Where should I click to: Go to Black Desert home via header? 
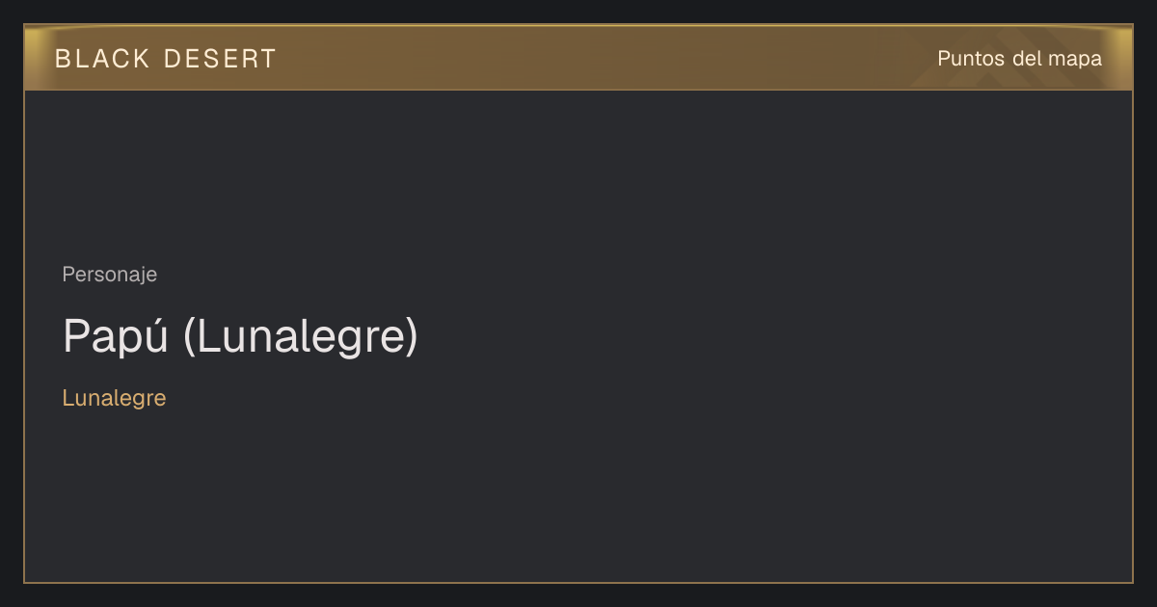[x=166, y=59]
